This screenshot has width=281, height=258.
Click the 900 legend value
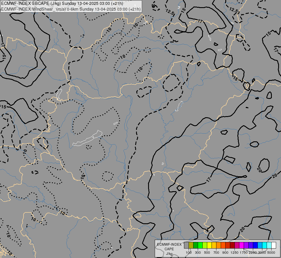click(x=225, y=253)
